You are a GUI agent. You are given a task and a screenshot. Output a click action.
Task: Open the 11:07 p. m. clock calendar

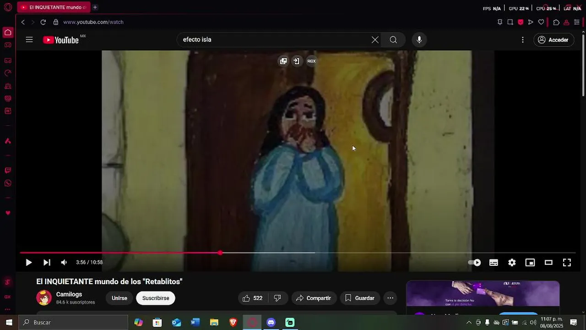tap(552, 323)
